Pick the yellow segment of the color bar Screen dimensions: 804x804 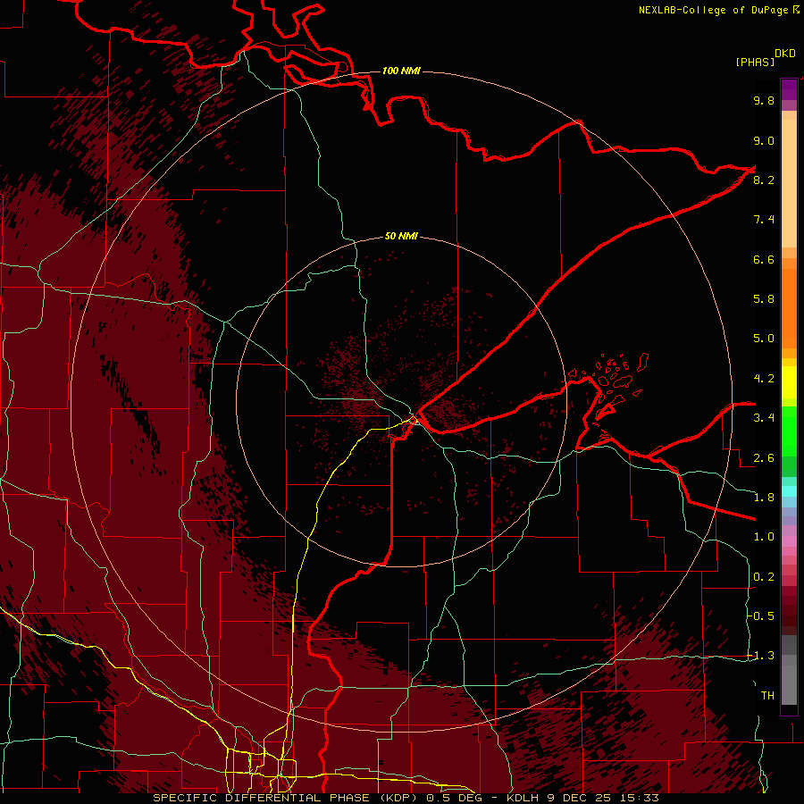[x=789, y=382]
